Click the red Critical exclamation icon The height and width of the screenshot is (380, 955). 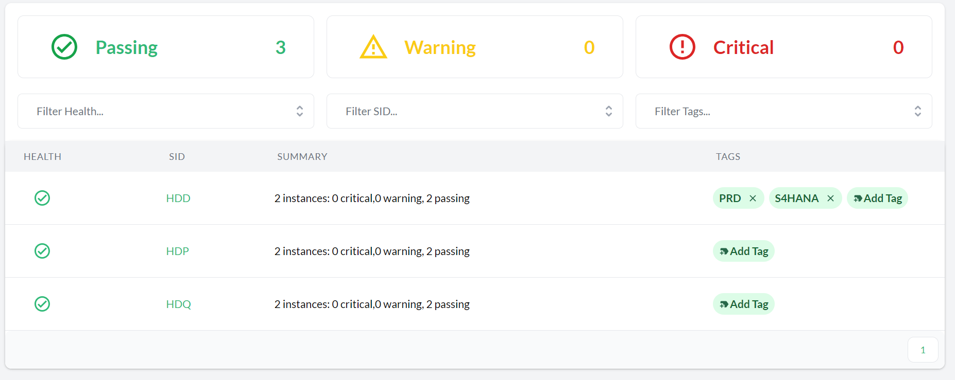682,47
